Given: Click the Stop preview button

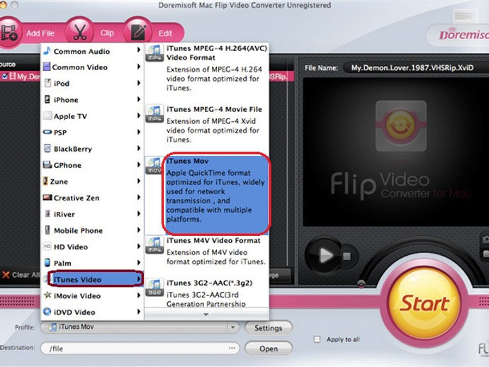Looking at the screenshot, I should [347, 256].
